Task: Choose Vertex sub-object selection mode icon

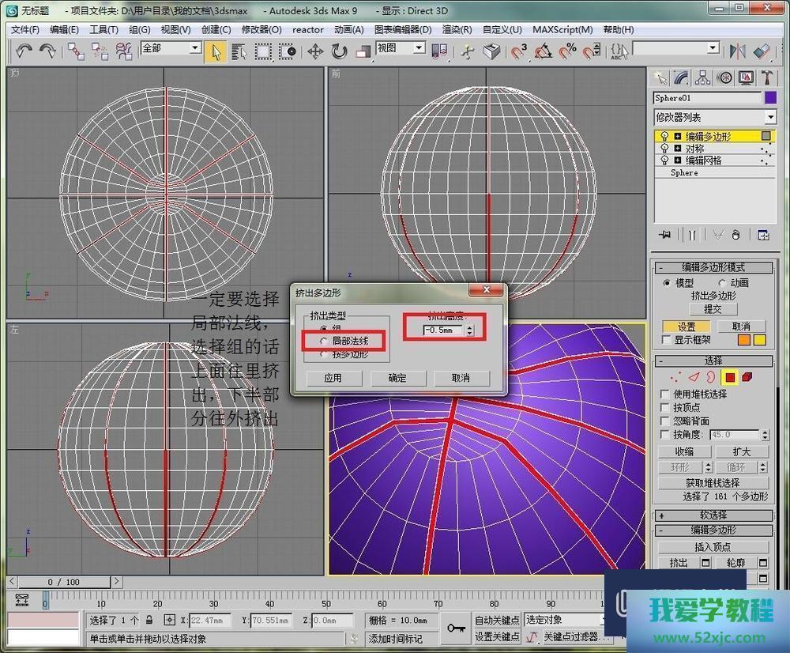Action: click(675, 377)
